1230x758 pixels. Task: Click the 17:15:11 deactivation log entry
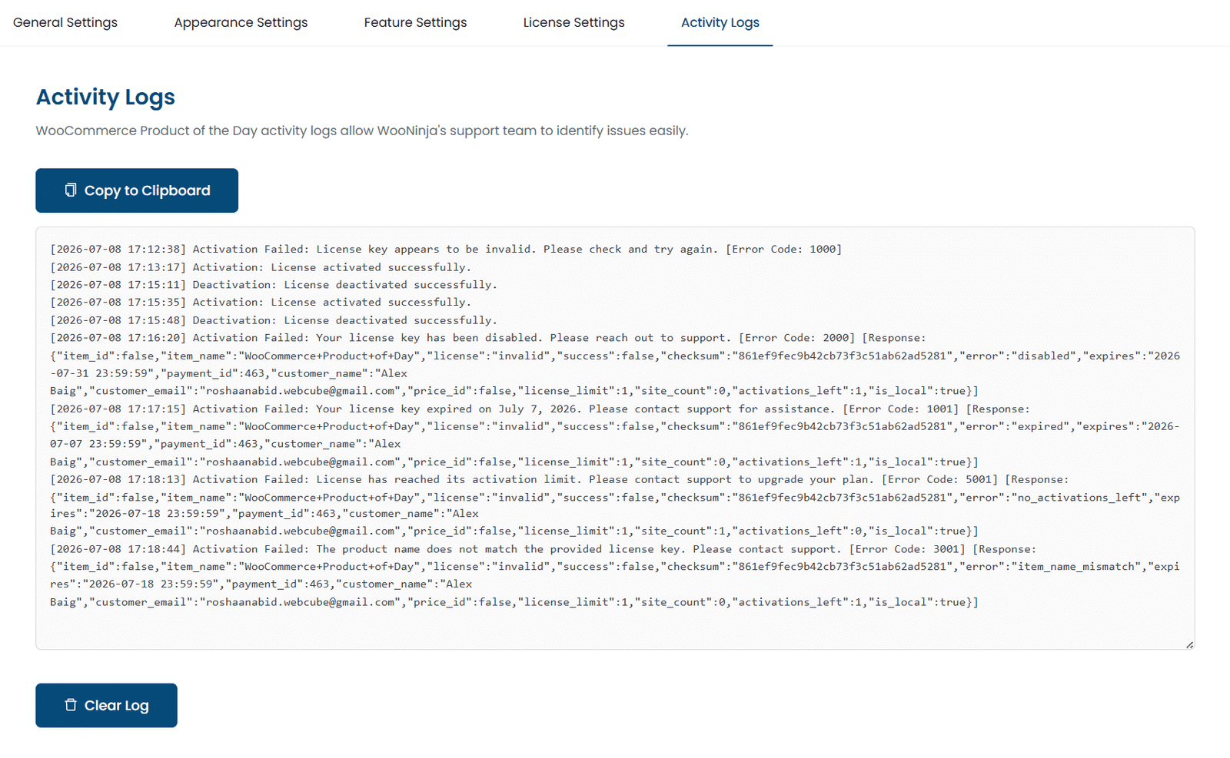pos(274,285)
